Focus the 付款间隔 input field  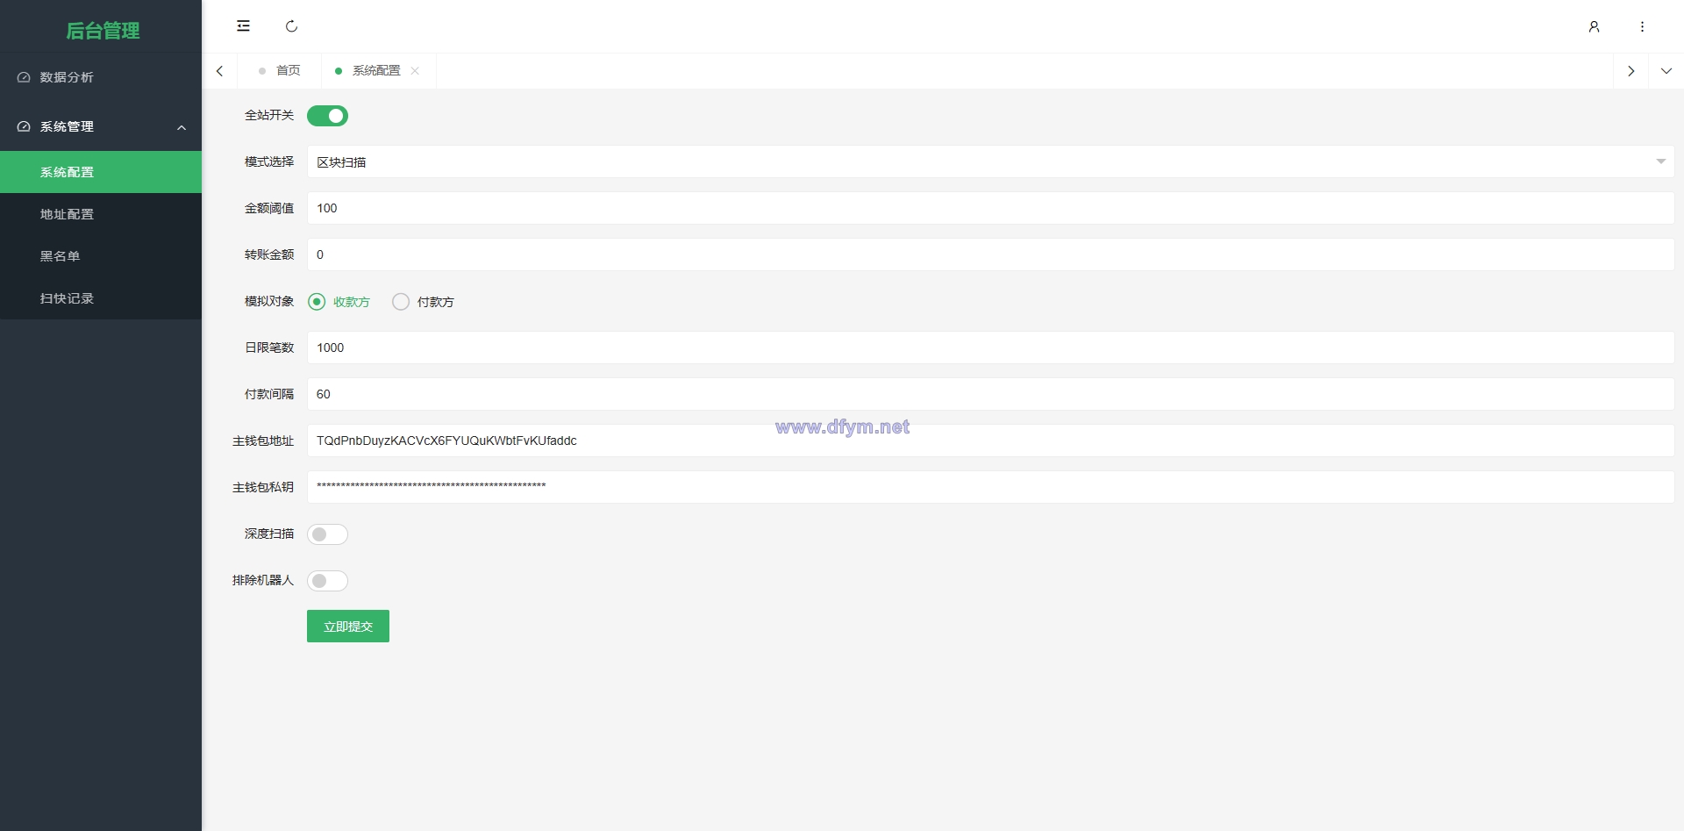tap(990, 394)
